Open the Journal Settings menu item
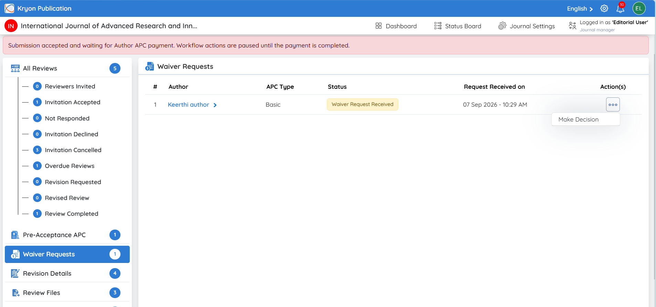 [x=527, y=26]
